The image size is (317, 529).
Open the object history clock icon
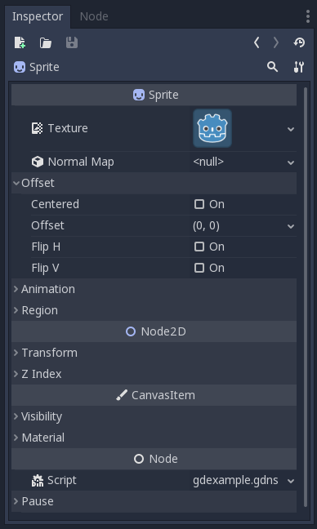pyautogui.click(x=299, y=42)
